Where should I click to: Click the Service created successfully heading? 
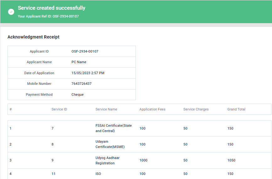pyautogui.click(x=51, y=8)
